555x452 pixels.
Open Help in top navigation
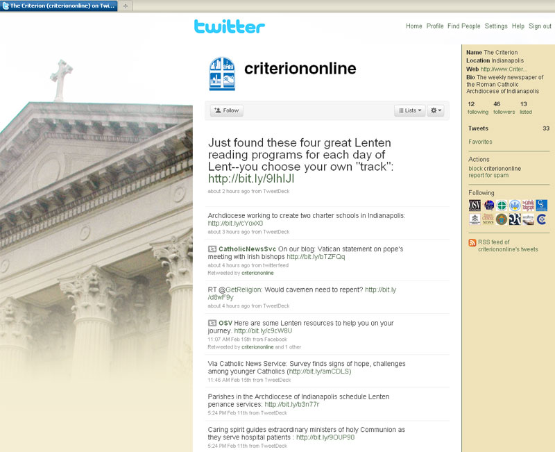pyautogui.click(x=518, y=26)
